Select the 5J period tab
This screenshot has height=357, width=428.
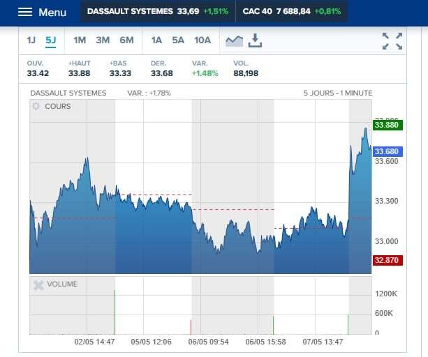(51, 40)
